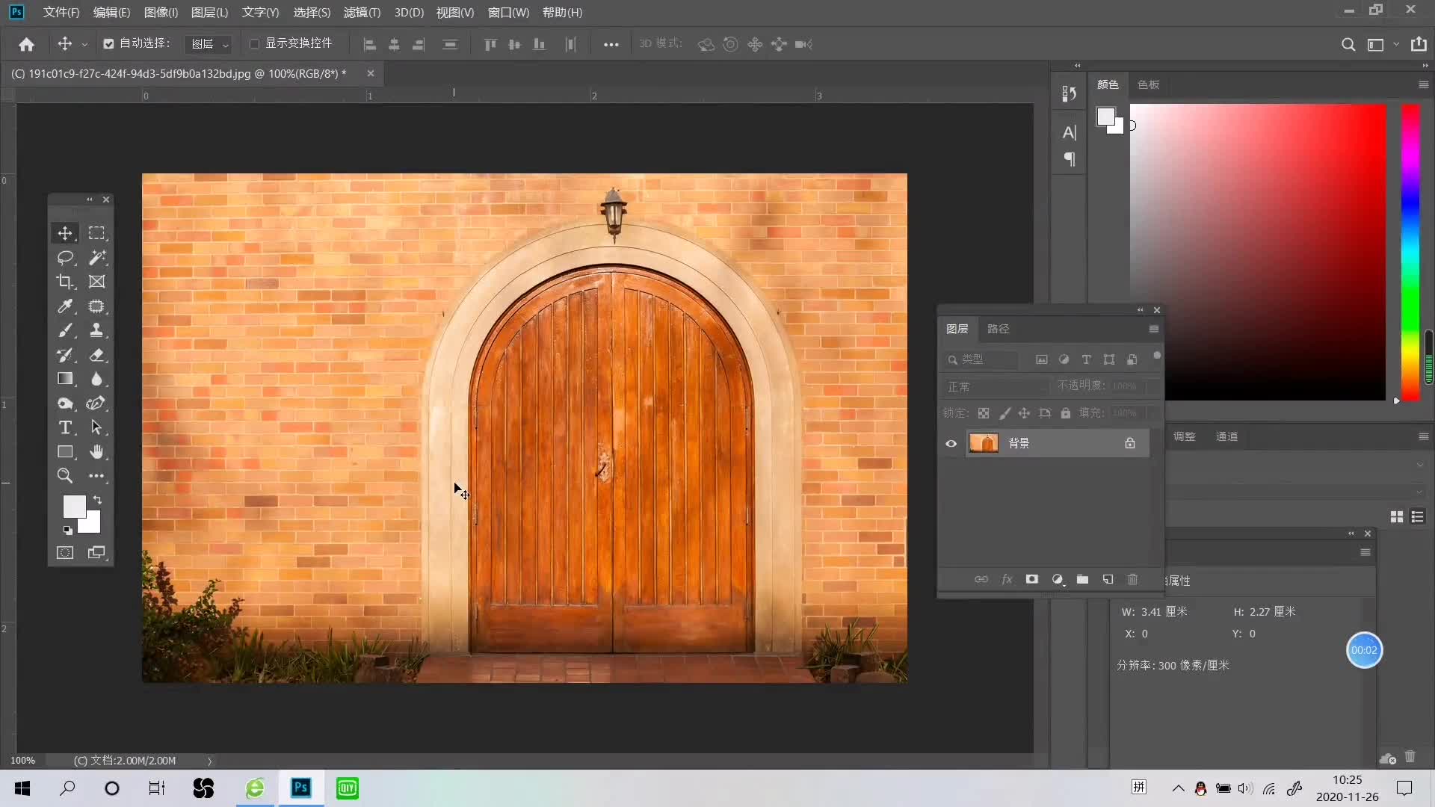Hide the 背景 layer with the eye icon
Screen dimensions: 1435x807
tap(951, 443)
